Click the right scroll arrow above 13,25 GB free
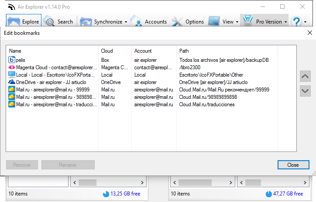Viewport: 316px width, 202px height. tap(142, 182)
